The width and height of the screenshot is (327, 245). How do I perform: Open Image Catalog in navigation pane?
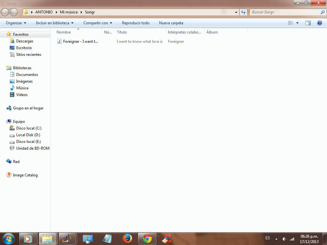[25, 175]
